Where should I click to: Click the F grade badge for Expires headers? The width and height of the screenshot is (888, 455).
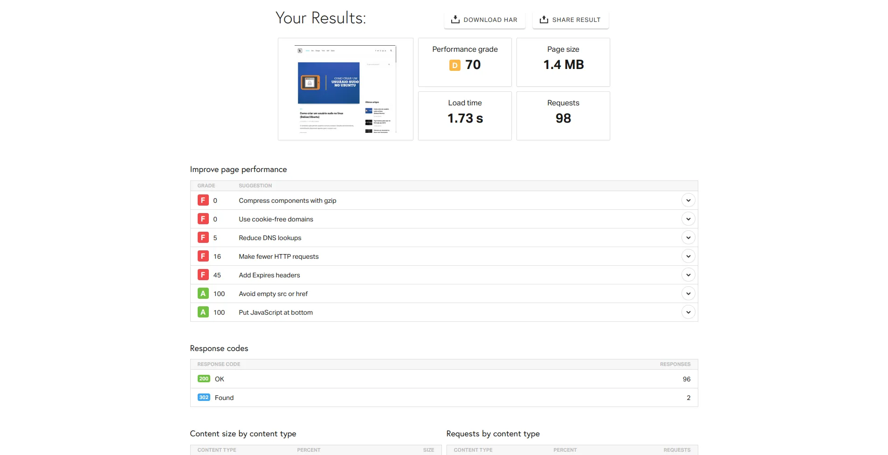pos(203,275)
